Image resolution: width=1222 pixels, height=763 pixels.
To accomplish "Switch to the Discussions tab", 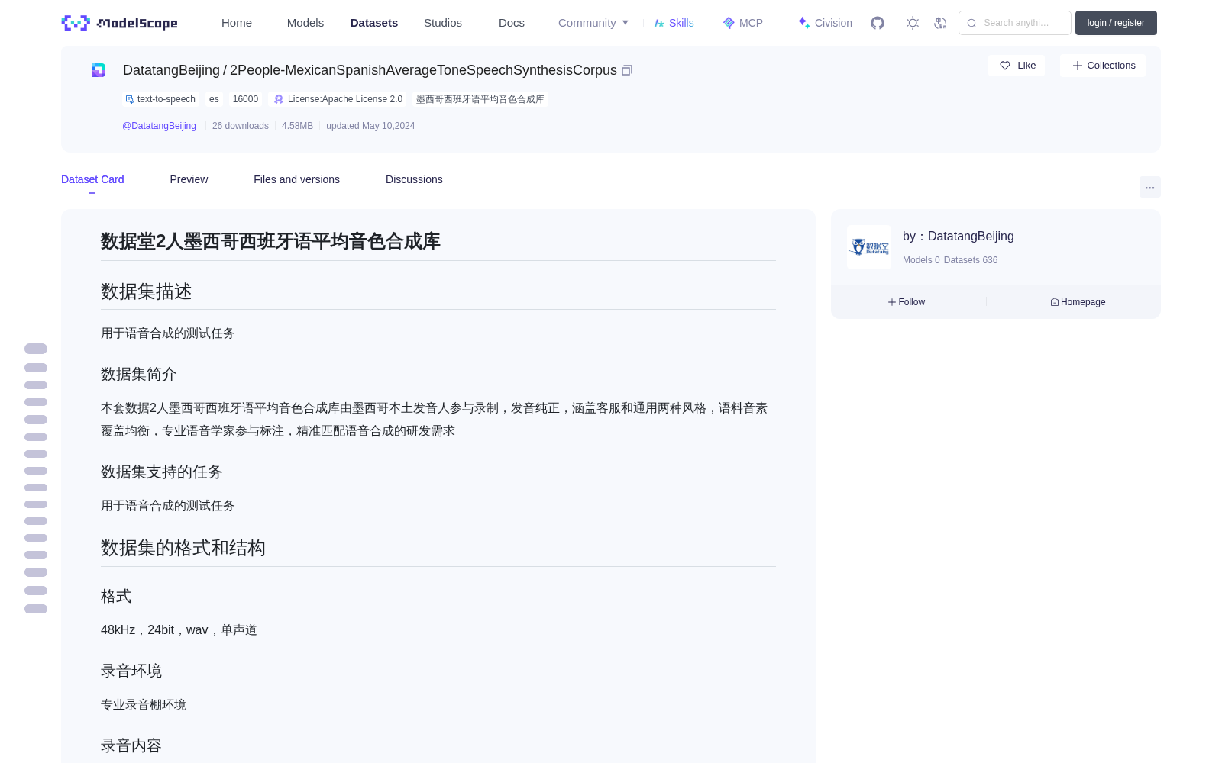I will (x=414, y=179).
